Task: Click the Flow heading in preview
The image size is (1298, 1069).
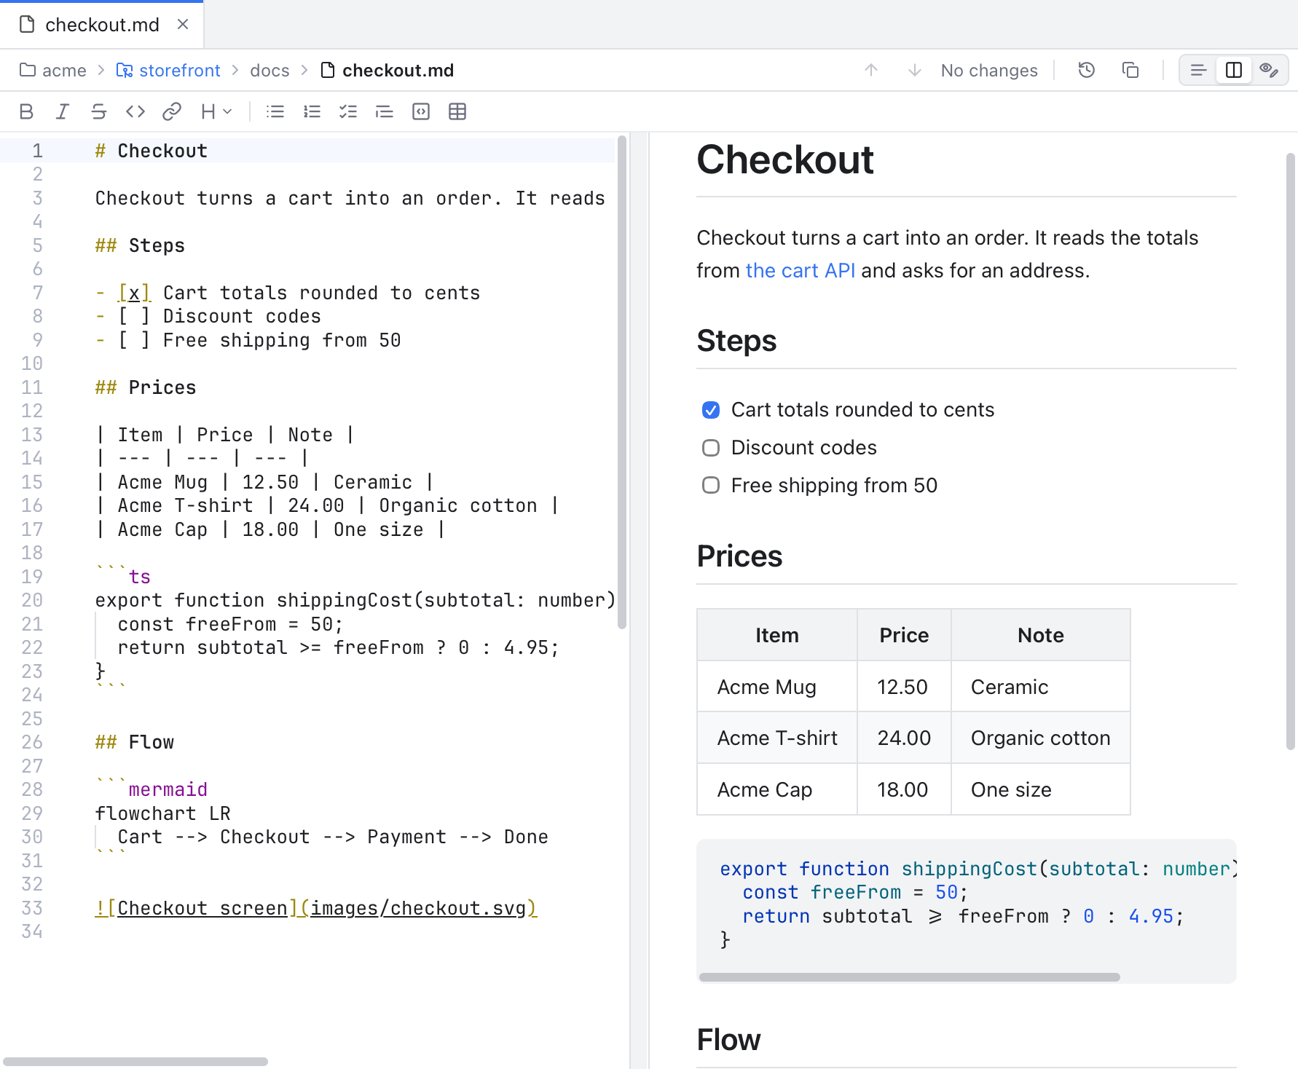Action: 728,1040
